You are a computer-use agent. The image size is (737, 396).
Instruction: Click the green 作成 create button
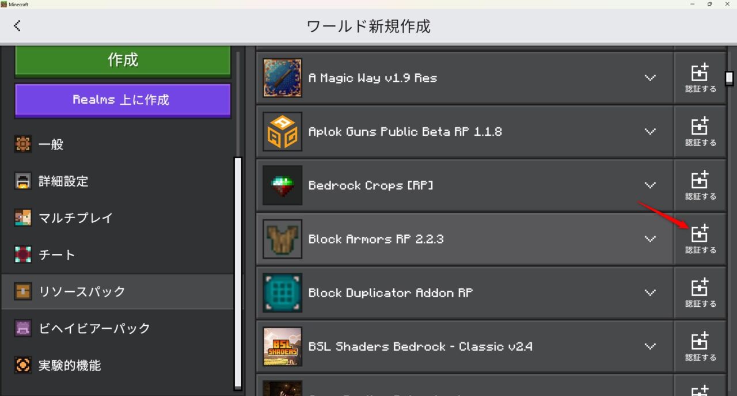(x=123, y=60)
